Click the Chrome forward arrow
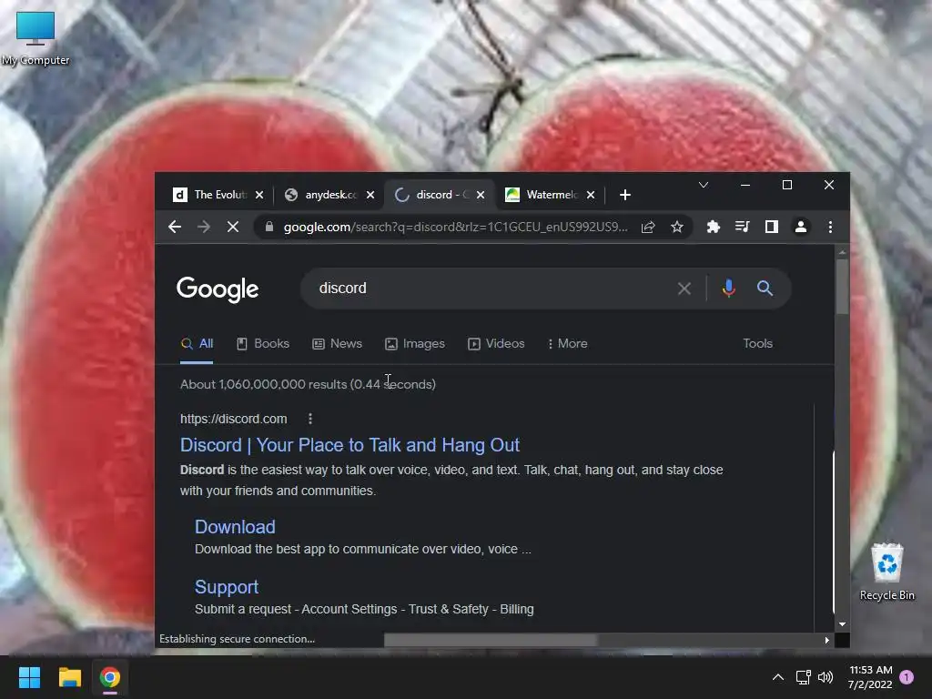 (x=204, y=227)
